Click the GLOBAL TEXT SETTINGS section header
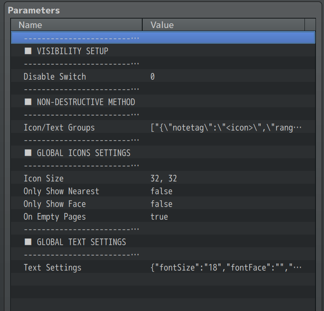Image resolution: width=324 pixels, height=311 pixels. pyautogui.click(x=82, y=242)
